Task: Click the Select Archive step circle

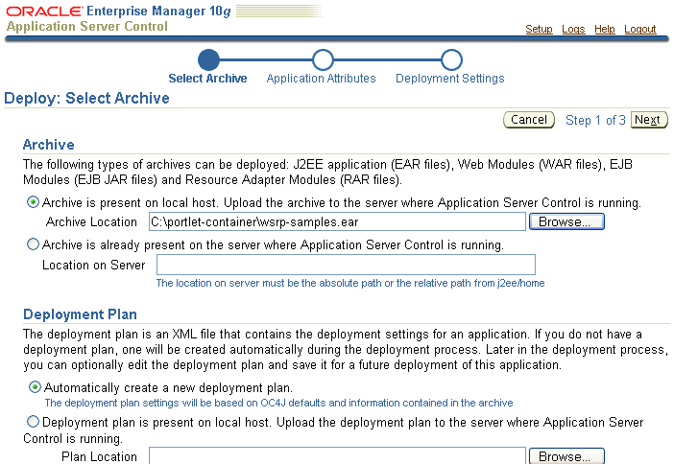Action: click(x=208, y=59)
